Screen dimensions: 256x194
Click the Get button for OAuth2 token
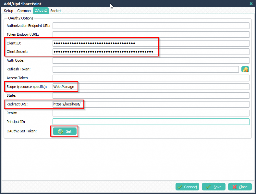(x=65, y=131)
